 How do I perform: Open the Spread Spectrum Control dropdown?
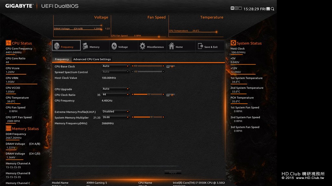115,72
